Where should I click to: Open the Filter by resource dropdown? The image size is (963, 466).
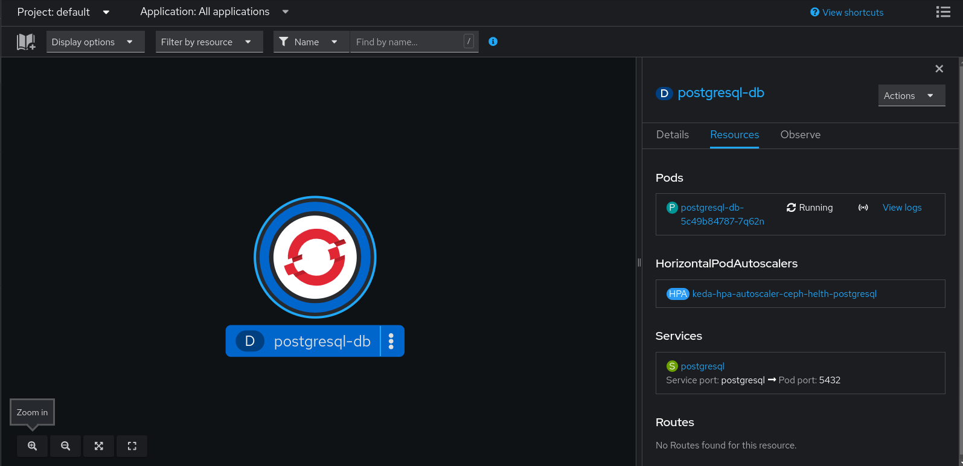pos(209,42)
